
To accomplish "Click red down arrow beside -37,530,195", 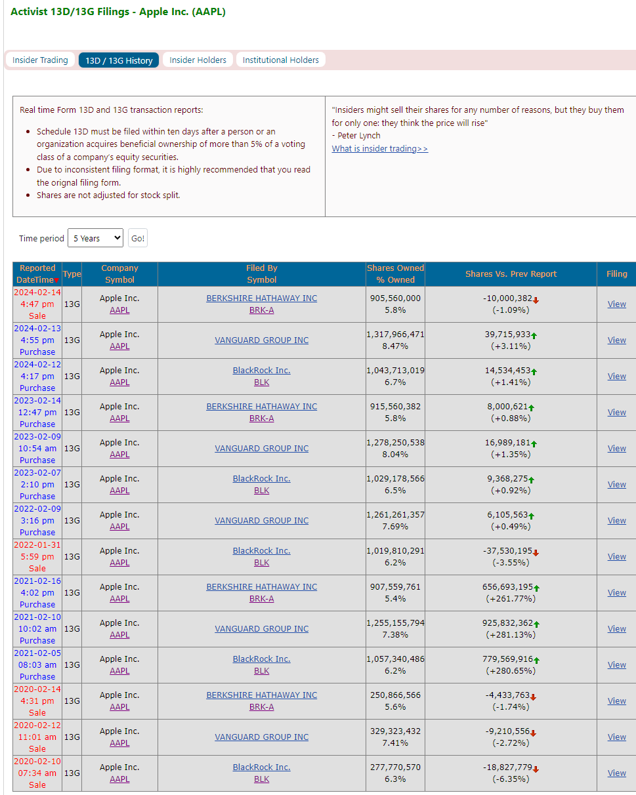I will click(x=536, y=552).
